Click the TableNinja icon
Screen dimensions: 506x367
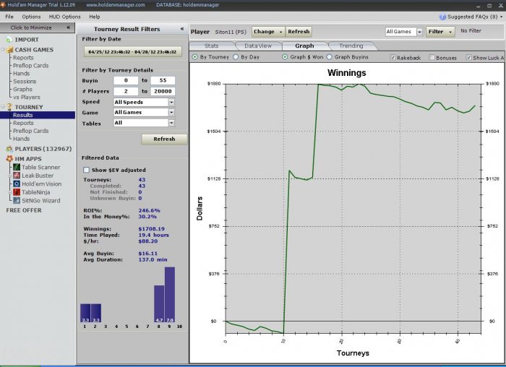click(x=17, y=192)
